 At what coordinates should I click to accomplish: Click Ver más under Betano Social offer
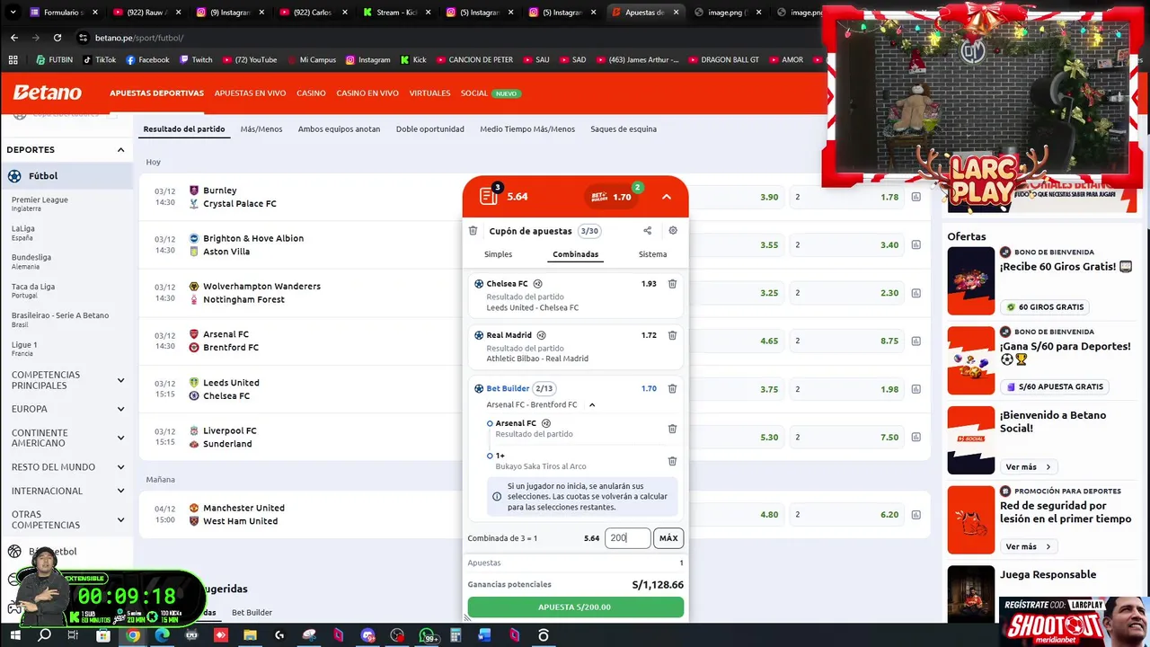point(1028,467)
